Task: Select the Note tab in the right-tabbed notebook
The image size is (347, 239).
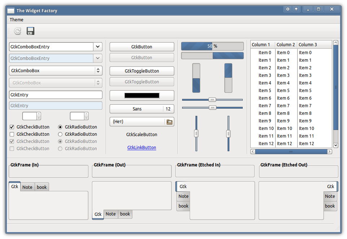Action: [330, 196]
